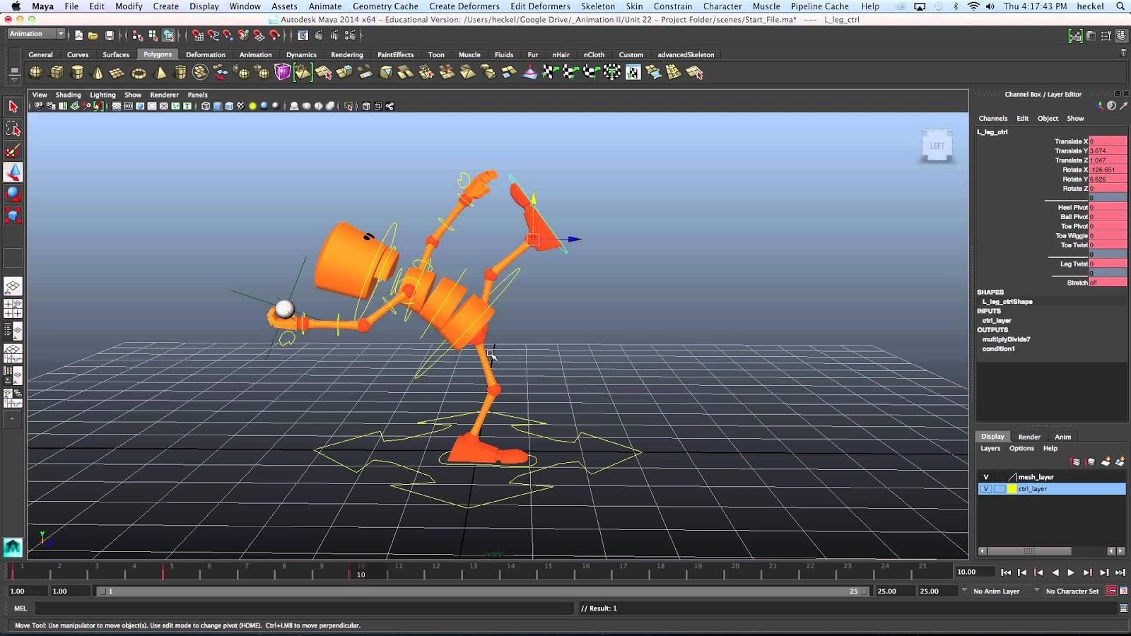
Task: Open a new scene with the file icon
Action: 79,34
